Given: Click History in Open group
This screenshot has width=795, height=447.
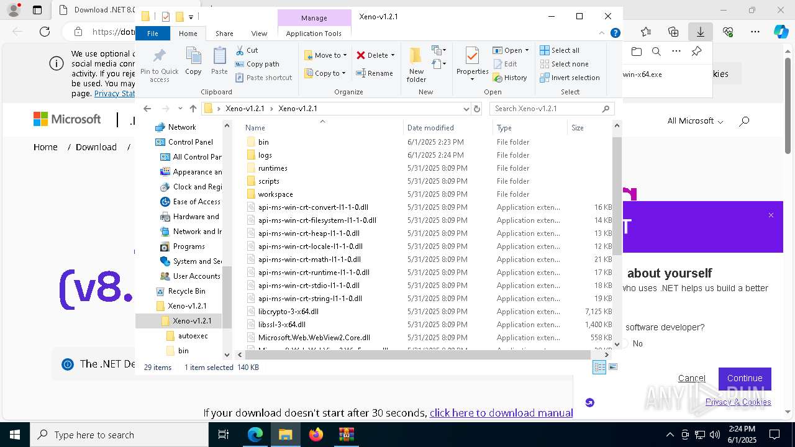Looking at the screenshot, I should (510, 78).
